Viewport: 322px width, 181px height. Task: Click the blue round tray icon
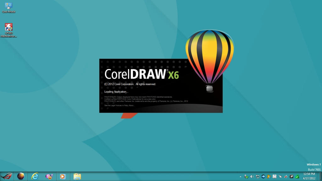click(x=263, y=177)
